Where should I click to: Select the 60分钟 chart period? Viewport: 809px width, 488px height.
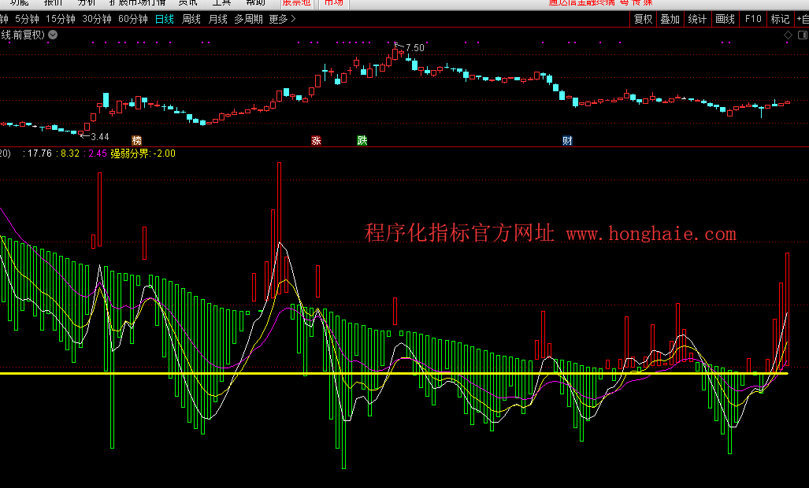coord(133,19)
